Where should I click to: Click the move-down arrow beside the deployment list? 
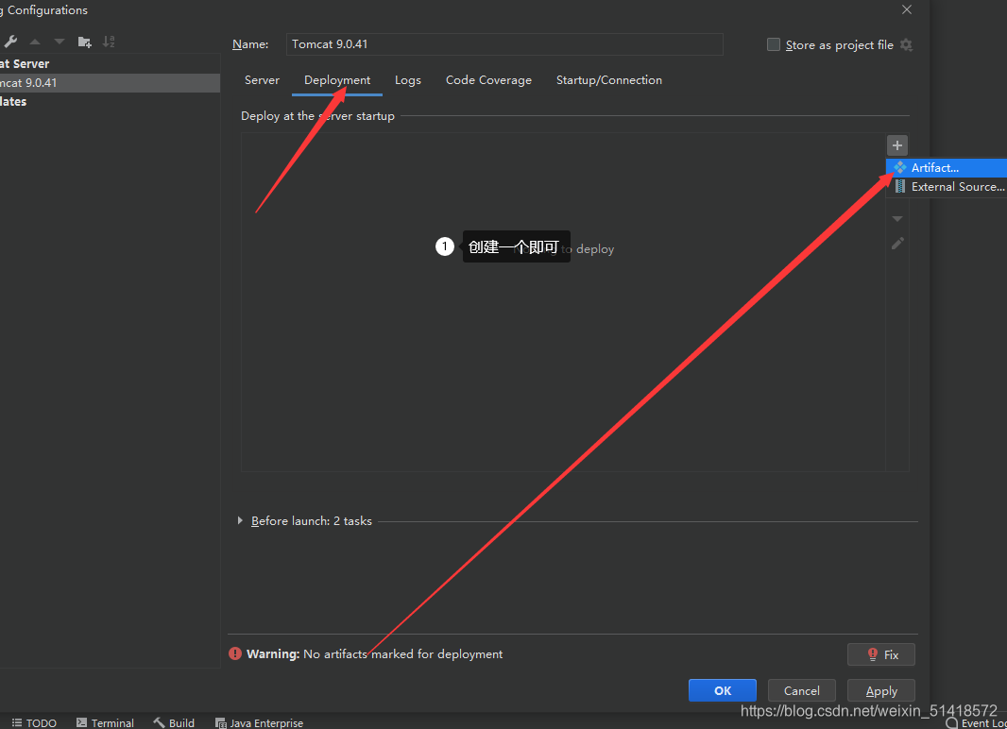point(897,219)
